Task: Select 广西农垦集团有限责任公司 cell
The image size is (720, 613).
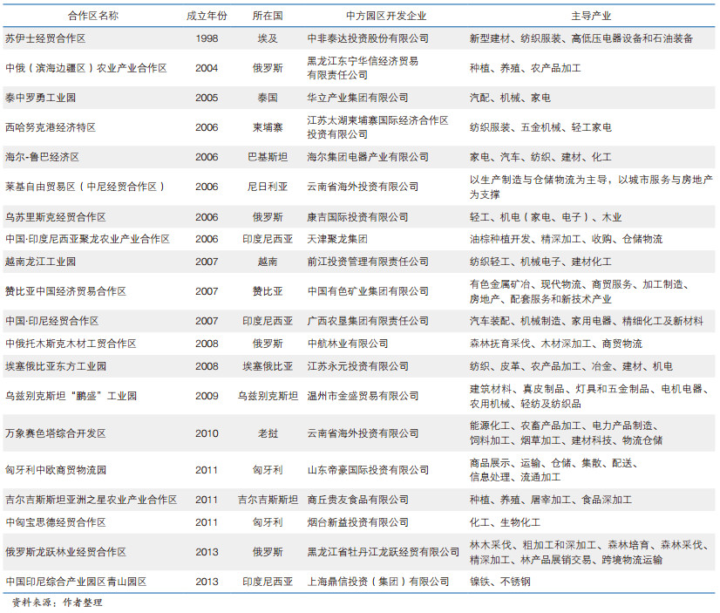Action: coord(368,321)
